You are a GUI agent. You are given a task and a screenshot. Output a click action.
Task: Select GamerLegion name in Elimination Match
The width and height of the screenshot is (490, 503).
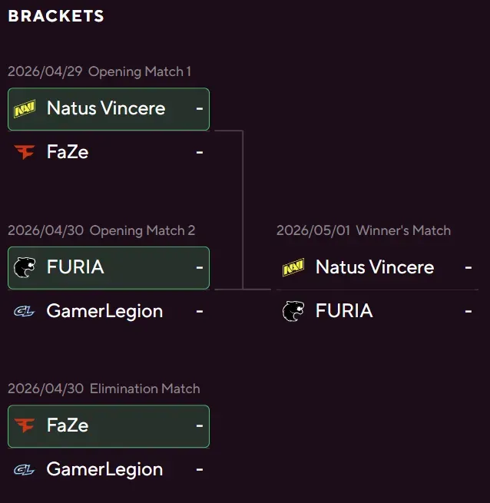click(x=104, y=469)
